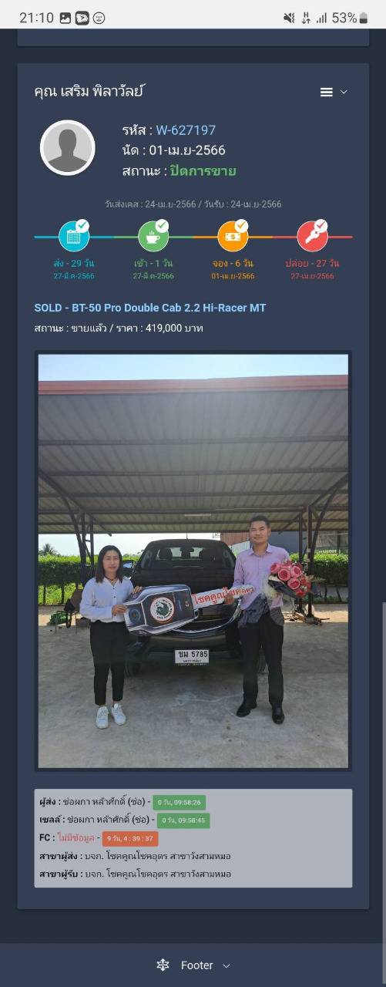
Task: Expand the chevron next to hamburger menu
Action: (x=344, y=92)
